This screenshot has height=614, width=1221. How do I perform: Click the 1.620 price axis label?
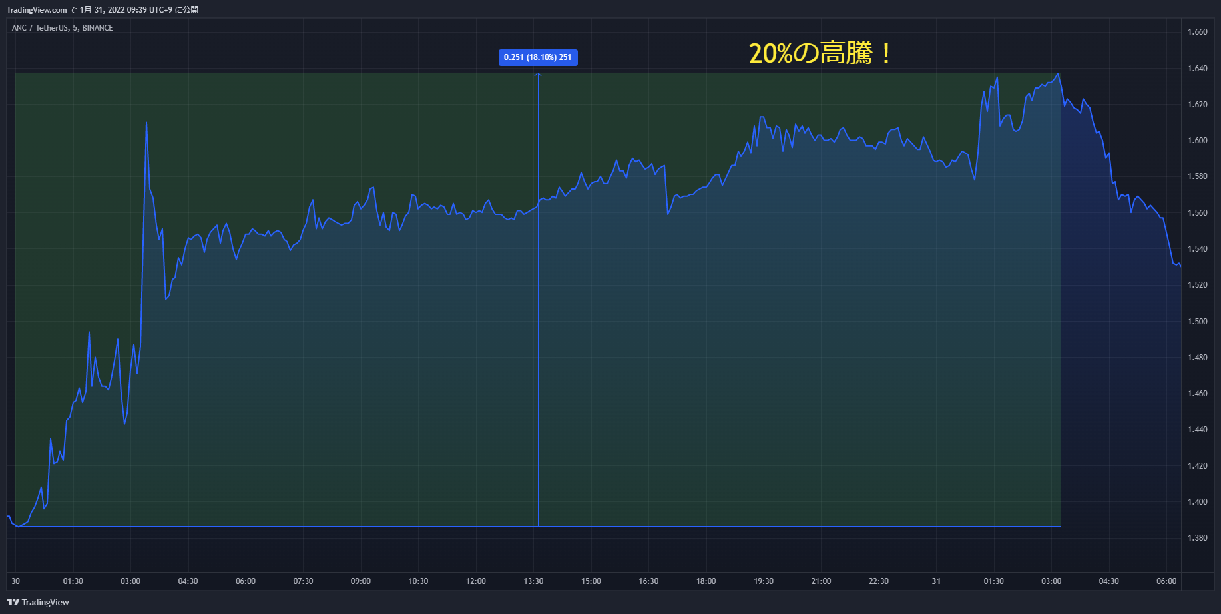pos(1198,105)
